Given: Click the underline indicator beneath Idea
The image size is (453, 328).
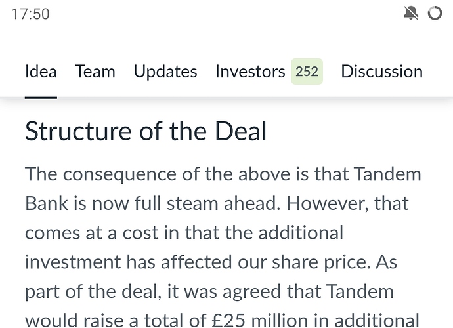Looking at the screenshot, I should [41, 97].
